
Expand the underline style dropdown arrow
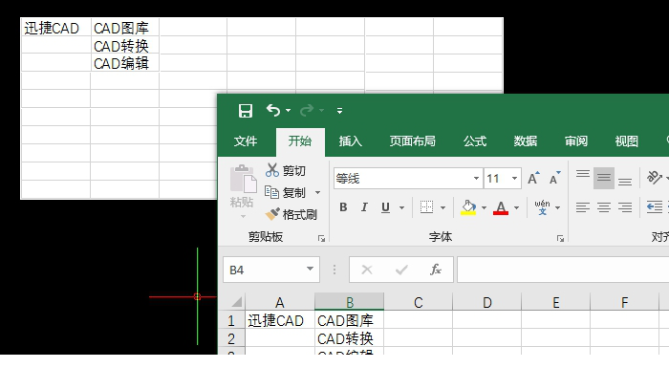coord(401,208)
